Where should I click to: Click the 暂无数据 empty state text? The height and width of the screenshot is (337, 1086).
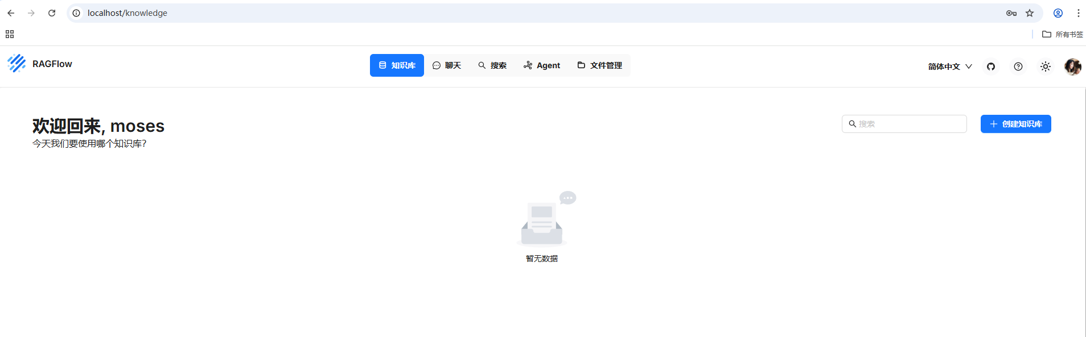pyautogui.click(x=542, y=259)
